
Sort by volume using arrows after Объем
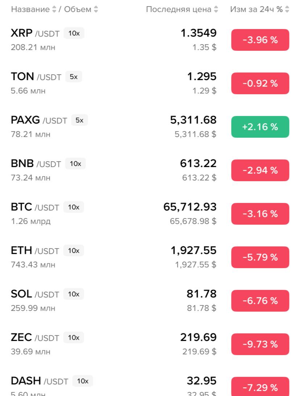pyautogui.click(x=96, y=9)
